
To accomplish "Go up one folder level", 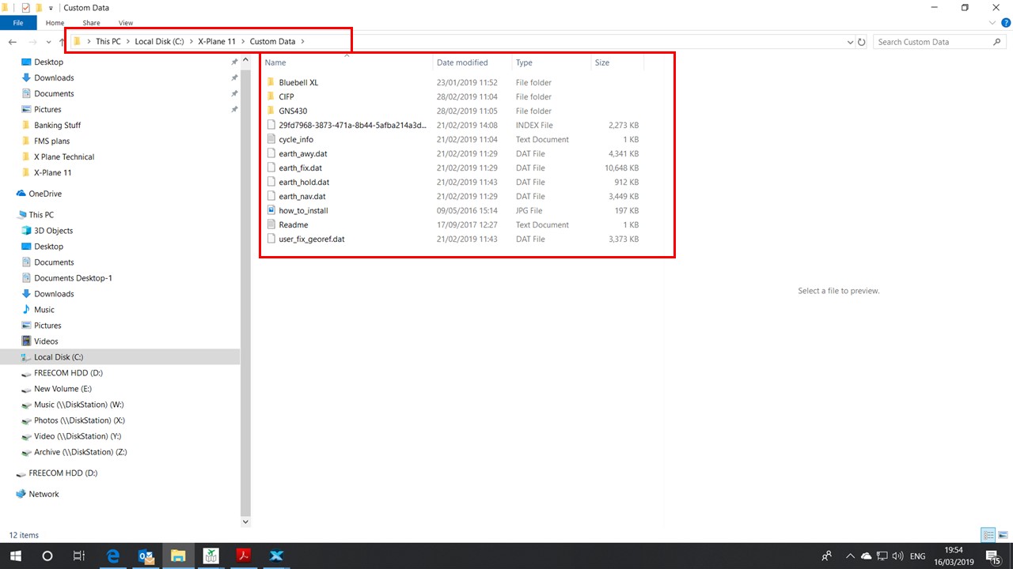I will point(62,42).
